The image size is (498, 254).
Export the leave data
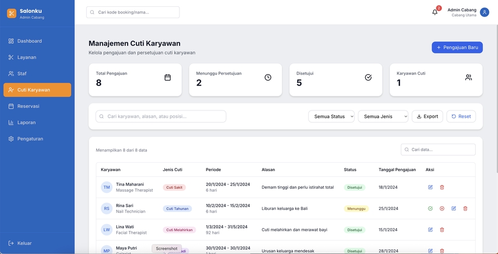pyautogui.click(x=427, y=117)
